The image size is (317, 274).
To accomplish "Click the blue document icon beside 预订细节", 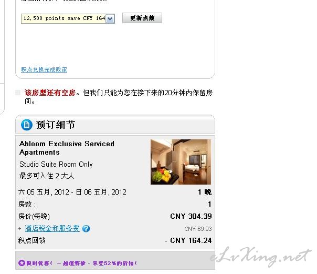I will pyautogui.click(x=27, y=125).
